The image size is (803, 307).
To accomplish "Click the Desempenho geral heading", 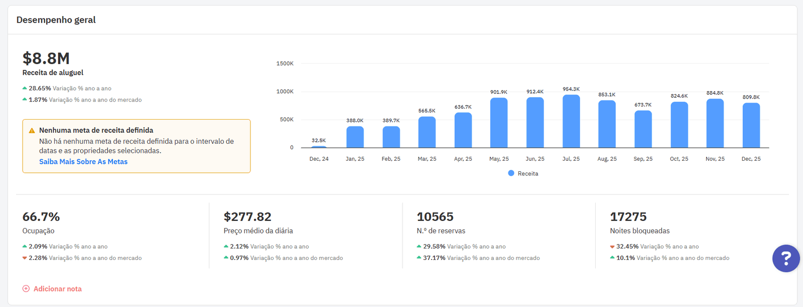I will pos(56,20).
